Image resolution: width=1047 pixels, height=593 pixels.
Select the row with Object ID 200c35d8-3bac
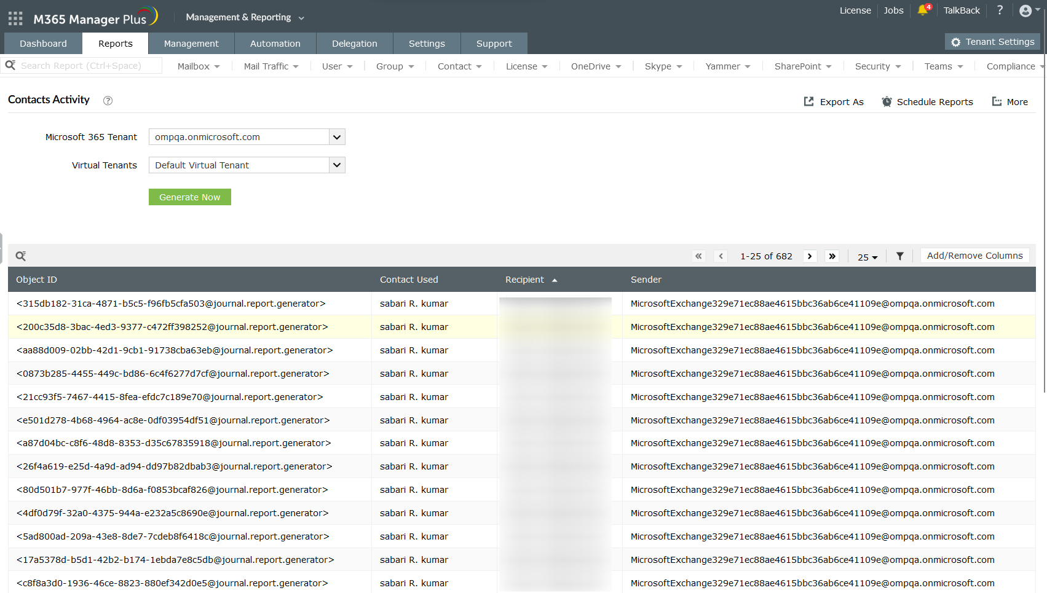(x=521, y=327)
